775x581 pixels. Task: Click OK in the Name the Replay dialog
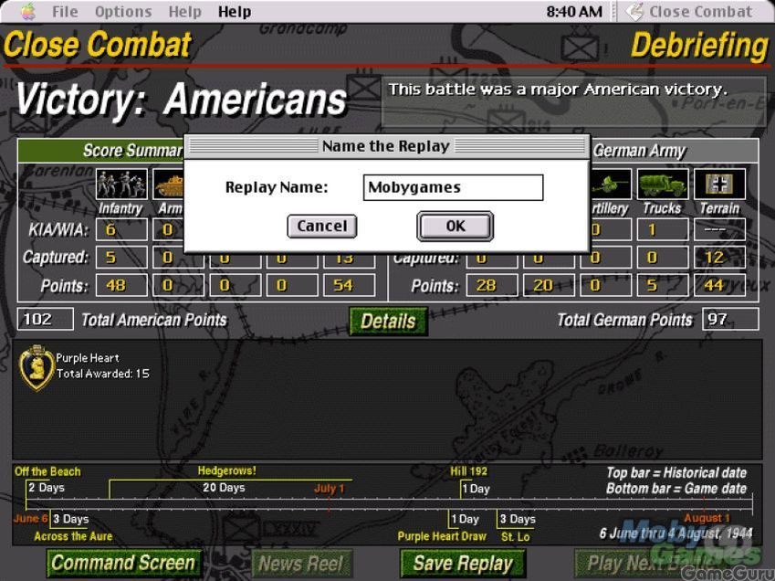pos(456,226)
